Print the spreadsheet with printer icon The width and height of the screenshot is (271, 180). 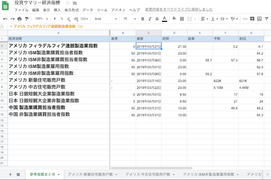point(20,19)
